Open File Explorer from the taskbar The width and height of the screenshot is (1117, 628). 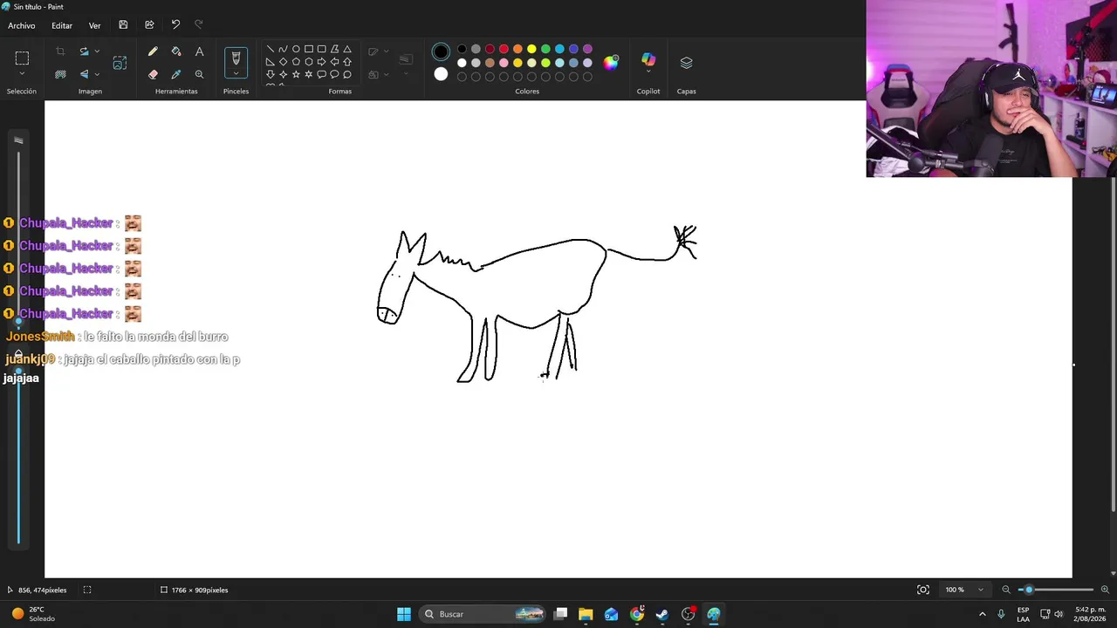[586, 614]
